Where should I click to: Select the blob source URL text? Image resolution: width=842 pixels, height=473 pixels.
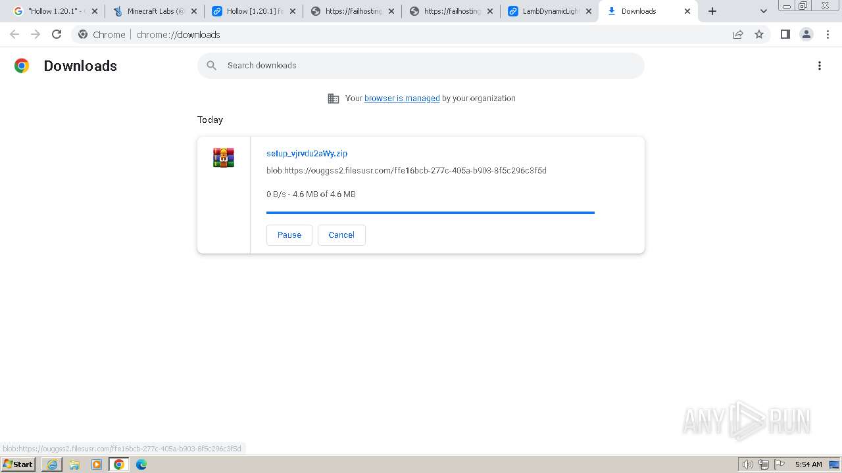click(407, 171)
